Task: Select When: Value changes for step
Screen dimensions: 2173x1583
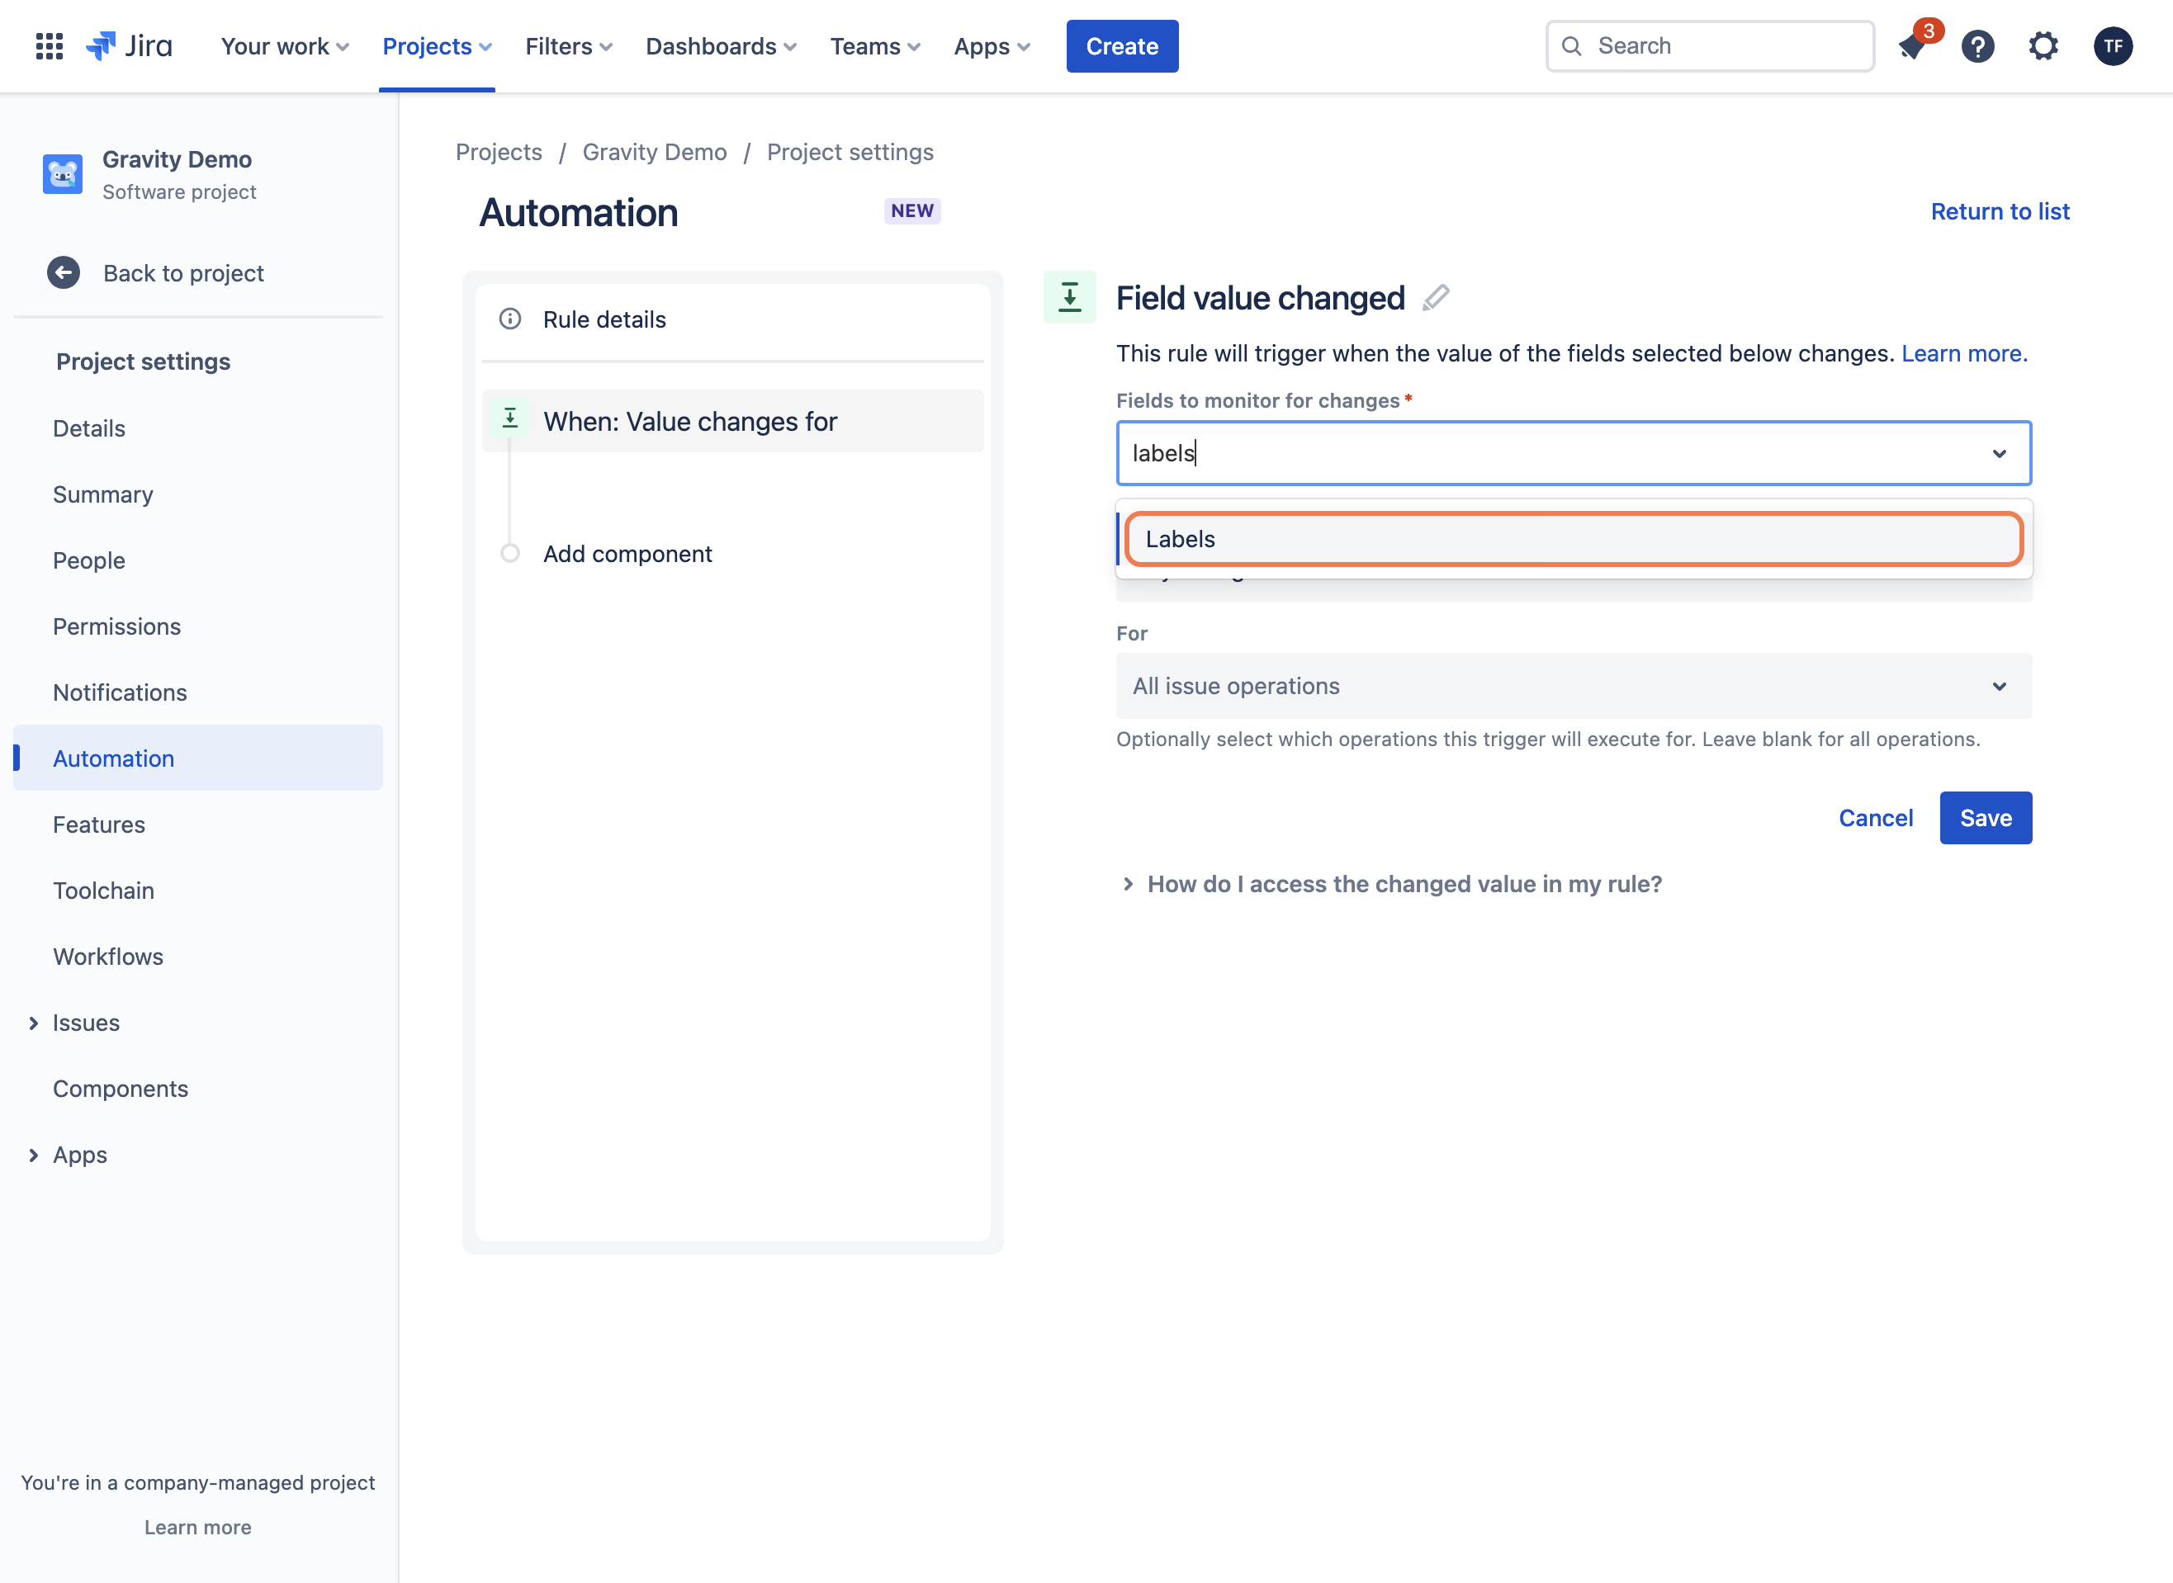Action: click(732, 421)
